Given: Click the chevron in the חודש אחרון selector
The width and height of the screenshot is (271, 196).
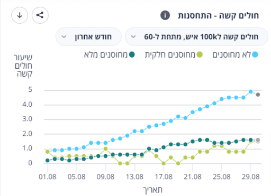Looking at the screenshot, I should click(x=64, y=37).
